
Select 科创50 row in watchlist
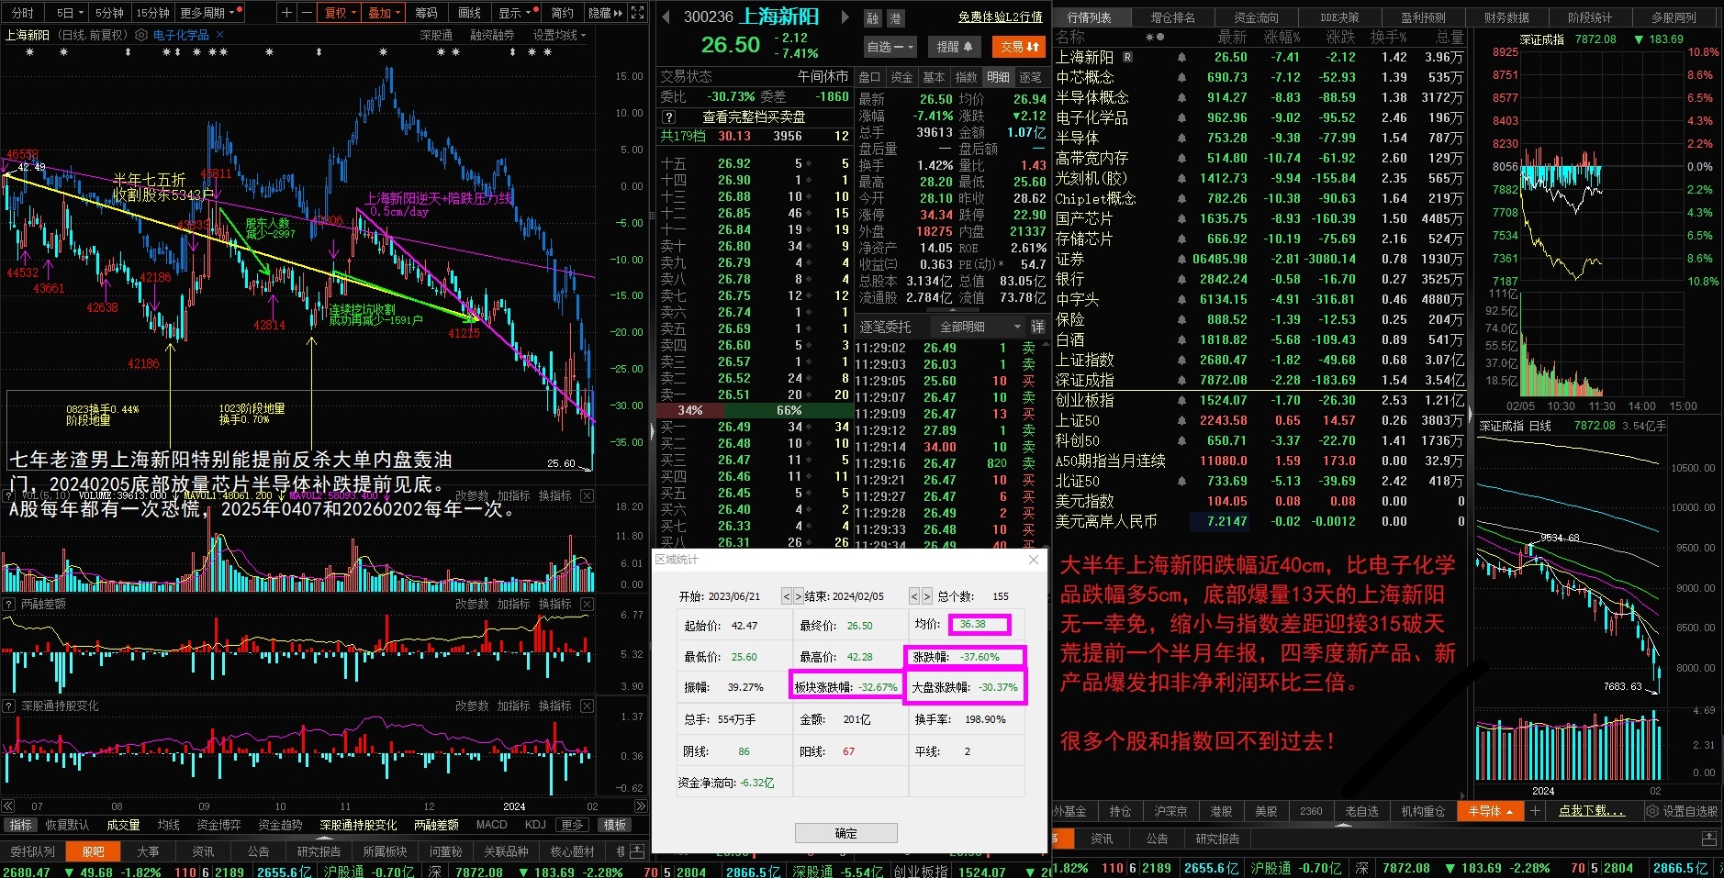1259,440
